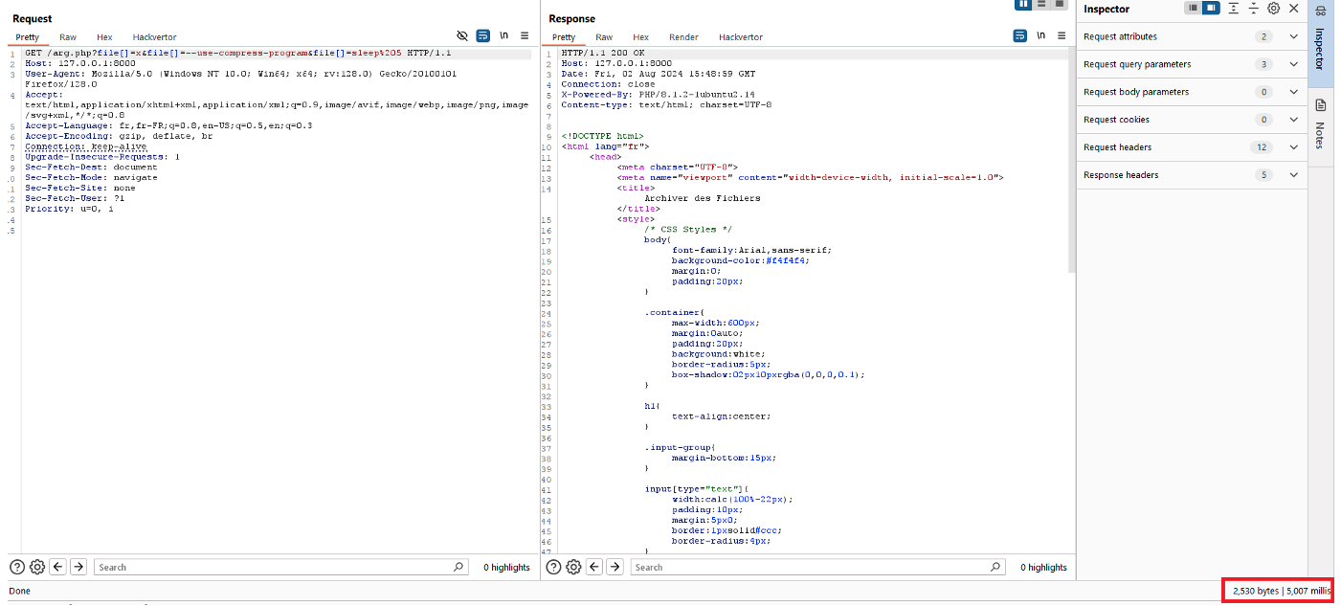Toggle syntax highlighting off in the Request pane
1341x606 pixels.
tap(462, 35)
